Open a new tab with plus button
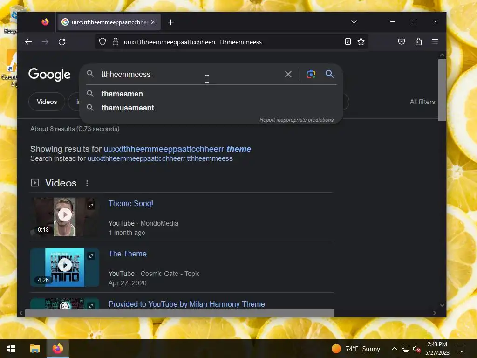The image size is (477, 358). [x=170, y=22]
